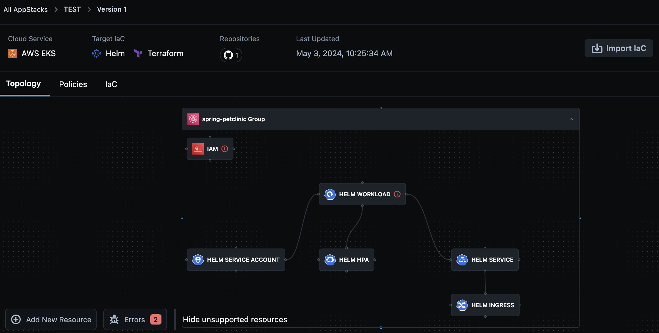Click the Errors bug icon
The image size is (659, 333).
point(114,319)
